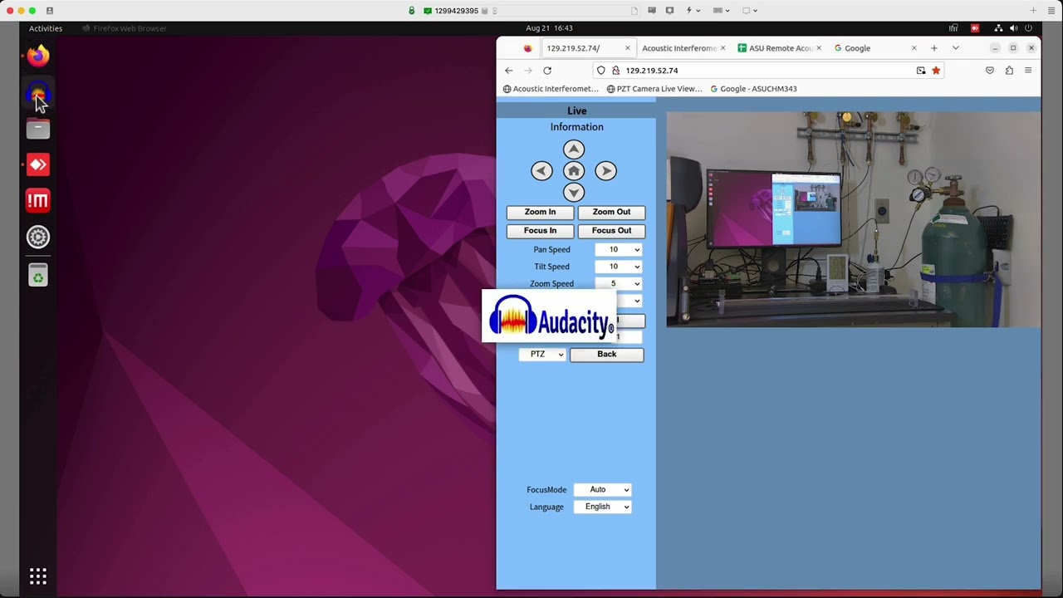Viewport: 1063px width, 598px height.
Task: Open the lightning actions menu in remote toolbar
Action: pos(692,11)
